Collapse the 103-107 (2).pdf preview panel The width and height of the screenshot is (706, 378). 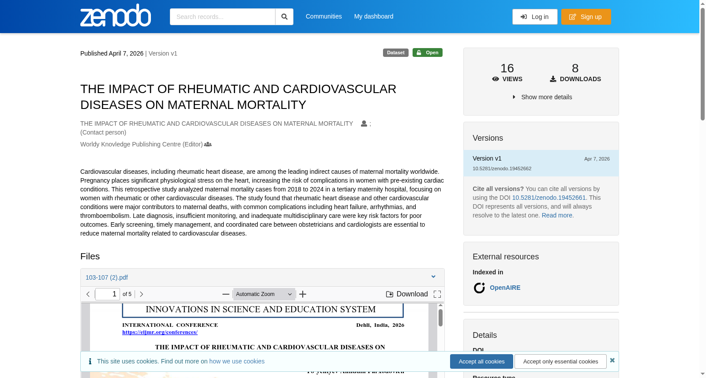pos(433,277)
